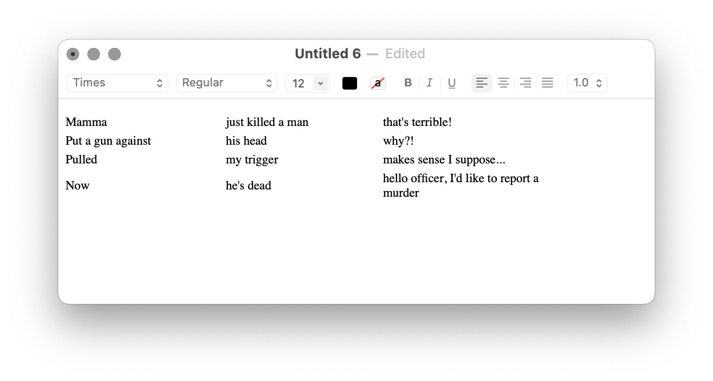
Task: Click the word murder
Action: click(401, 193)
